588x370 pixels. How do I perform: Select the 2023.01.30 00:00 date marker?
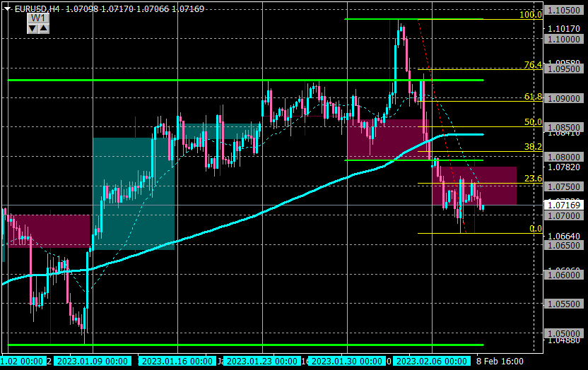[x=346, y=361]
